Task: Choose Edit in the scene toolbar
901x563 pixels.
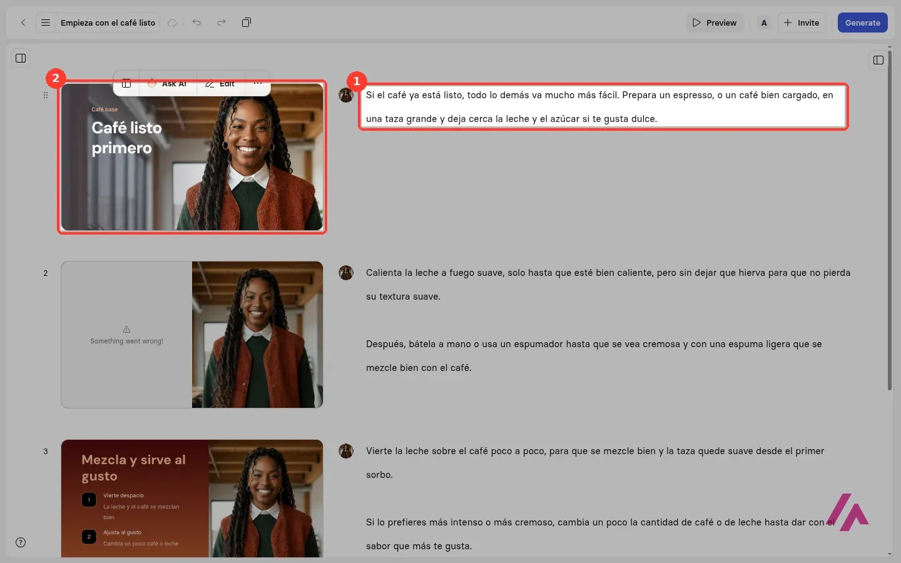Action: point(220,84)
